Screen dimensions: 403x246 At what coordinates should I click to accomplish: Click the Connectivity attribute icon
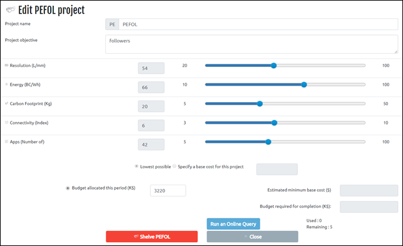(6, 122)
